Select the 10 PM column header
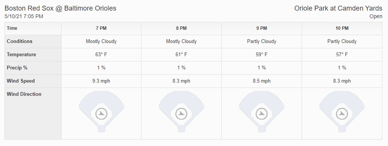Screen dimensions: 388x146 [x=342, y=28]
